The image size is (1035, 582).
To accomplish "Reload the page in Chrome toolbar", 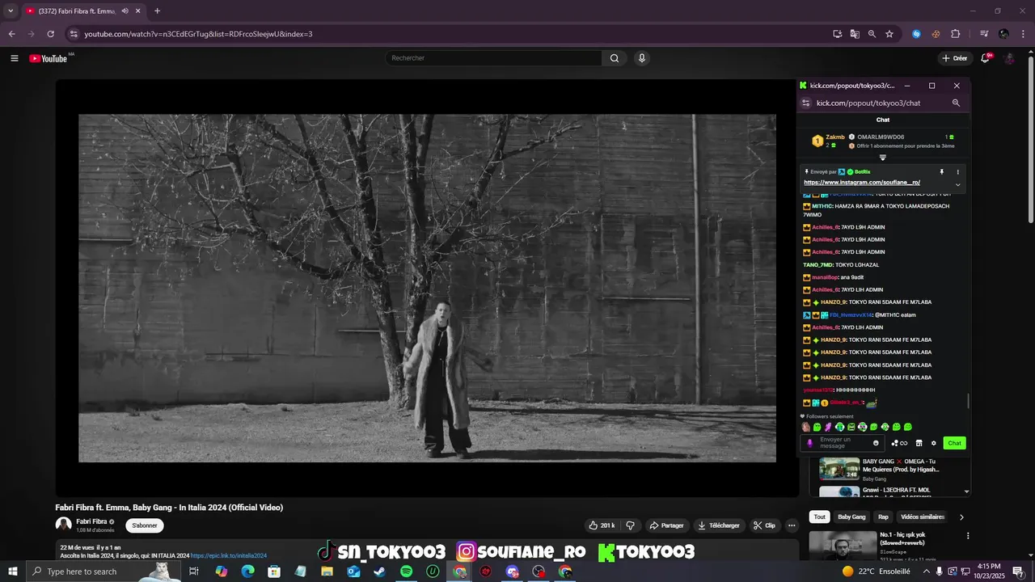I will click(x=50, y=34).
